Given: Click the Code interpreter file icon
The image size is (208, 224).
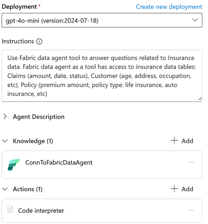Looking at the screenshot, I should [10, 209].
